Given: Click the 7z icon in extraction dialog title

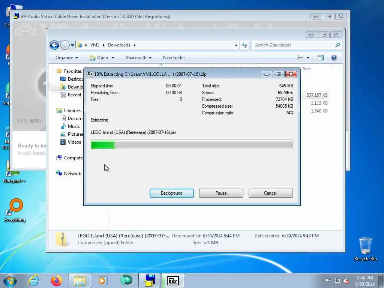Looking at the screenshot, I should coord(90,74).
